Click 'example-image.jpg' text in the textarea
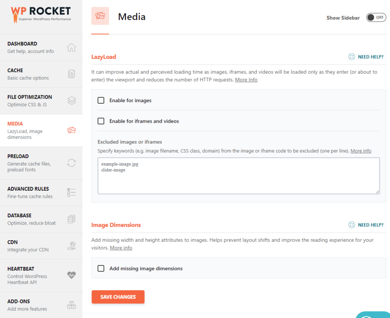The image size is (390, 318). (x=120, y=164)
